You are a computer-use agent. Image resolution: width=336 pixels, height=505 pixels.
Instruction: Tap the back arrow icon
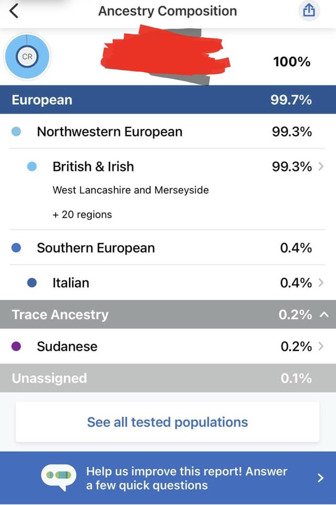point(14,11)
